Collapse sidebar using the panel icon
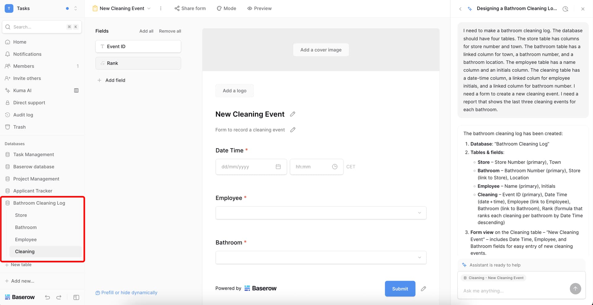This screenshot has height=305, width=593. [x=76, y=297]
